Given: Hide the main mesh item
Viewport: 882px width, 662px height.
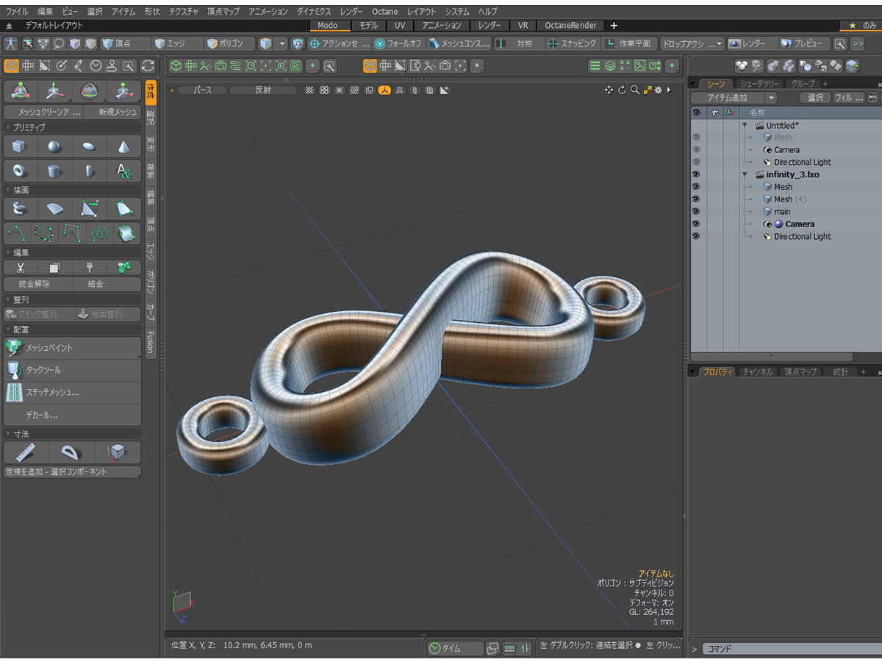Looking at the screenshot, I should click(696, 212).
